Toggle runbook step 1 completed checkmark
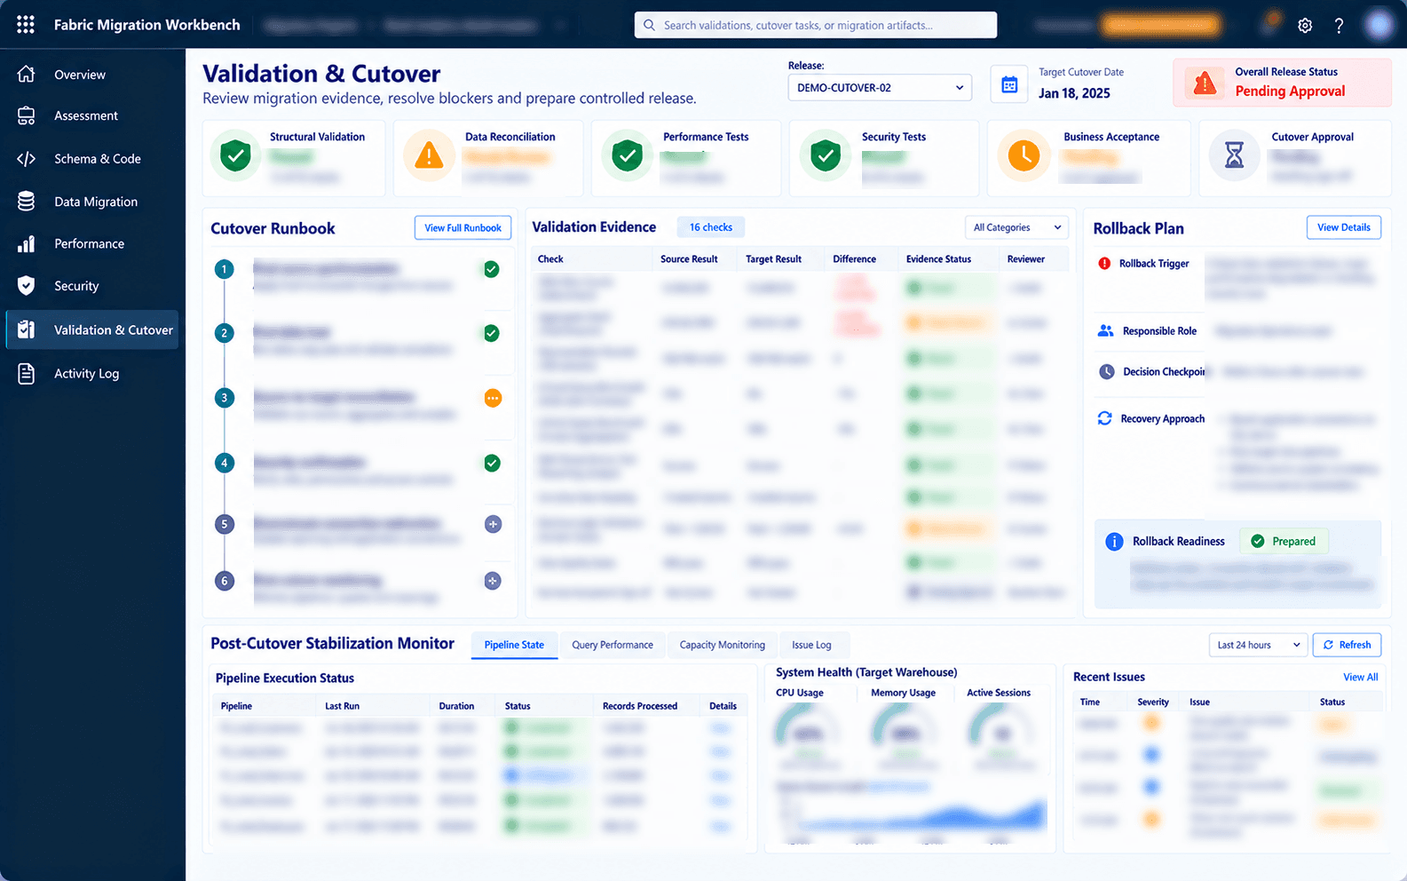The width and height of the screenshot is (1407, 881). tap(491, 269)
